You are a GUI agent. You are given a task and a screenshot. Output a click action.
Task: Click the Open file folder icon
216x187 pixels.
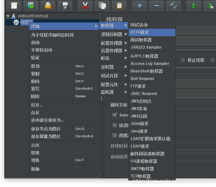pos(48,6)
